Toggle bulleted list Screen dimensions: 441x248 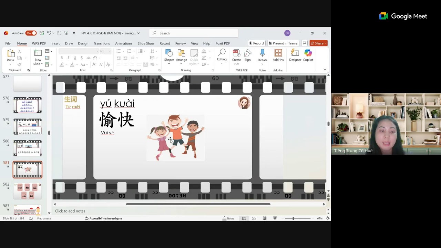coord(119,51)
